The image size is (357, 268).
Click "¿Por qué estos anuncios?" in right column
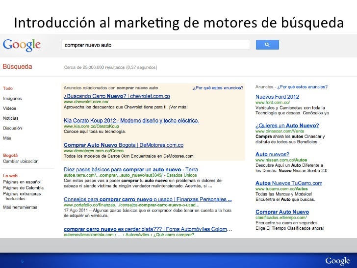coord(303,87)
